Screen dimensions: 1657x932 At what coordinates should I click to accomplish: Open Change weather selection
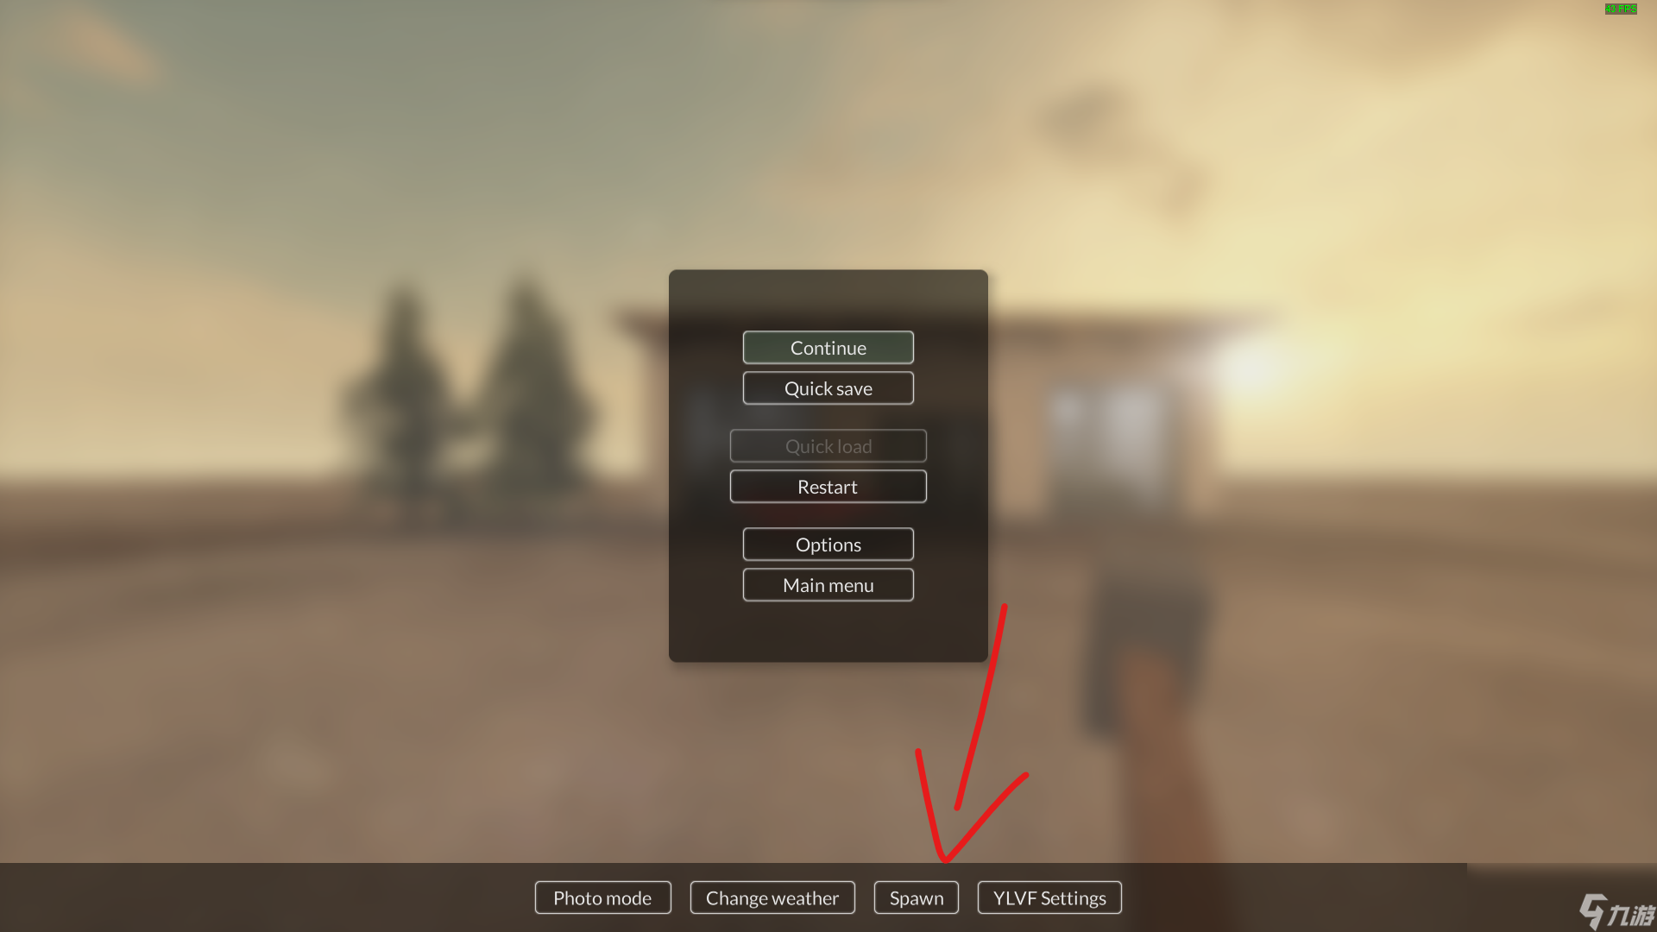click(772, 897)
